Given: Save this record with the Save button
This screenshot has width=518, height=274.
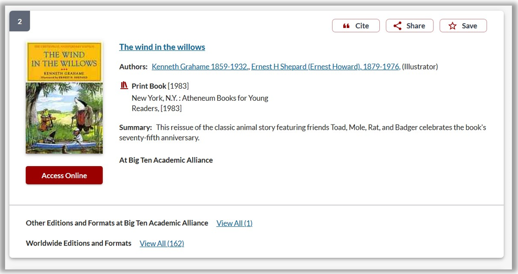Looking at the screenshot, I should (x=463, y=26).
